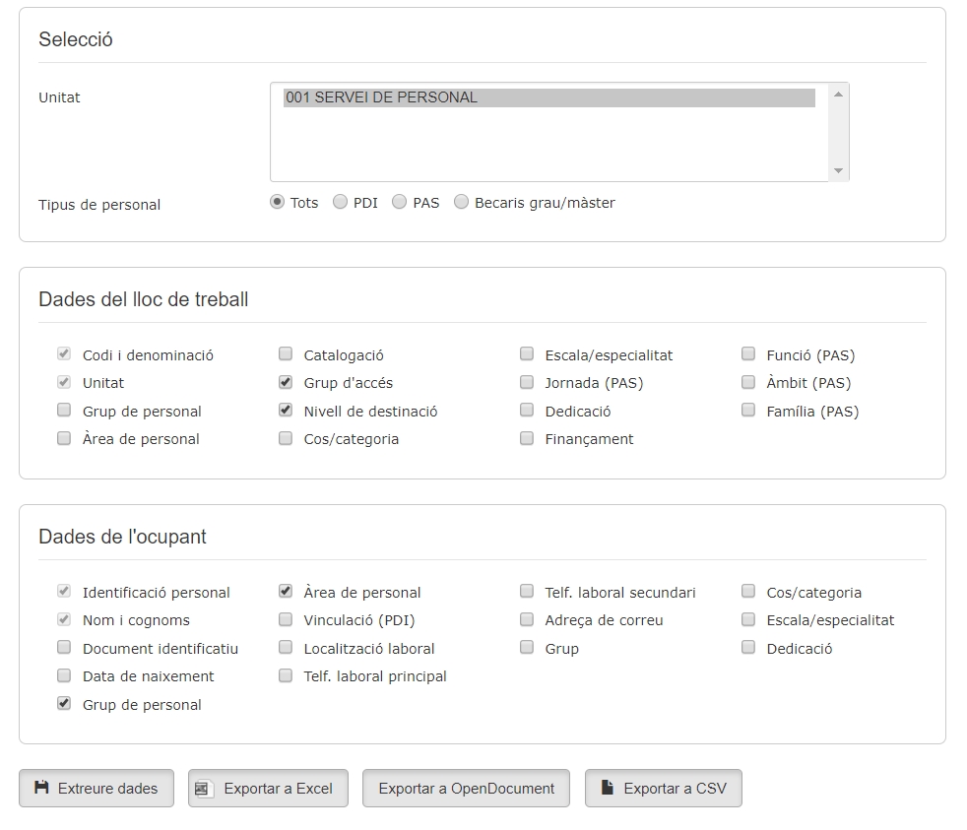Enable the Família (PAS) checkbox

748,411
